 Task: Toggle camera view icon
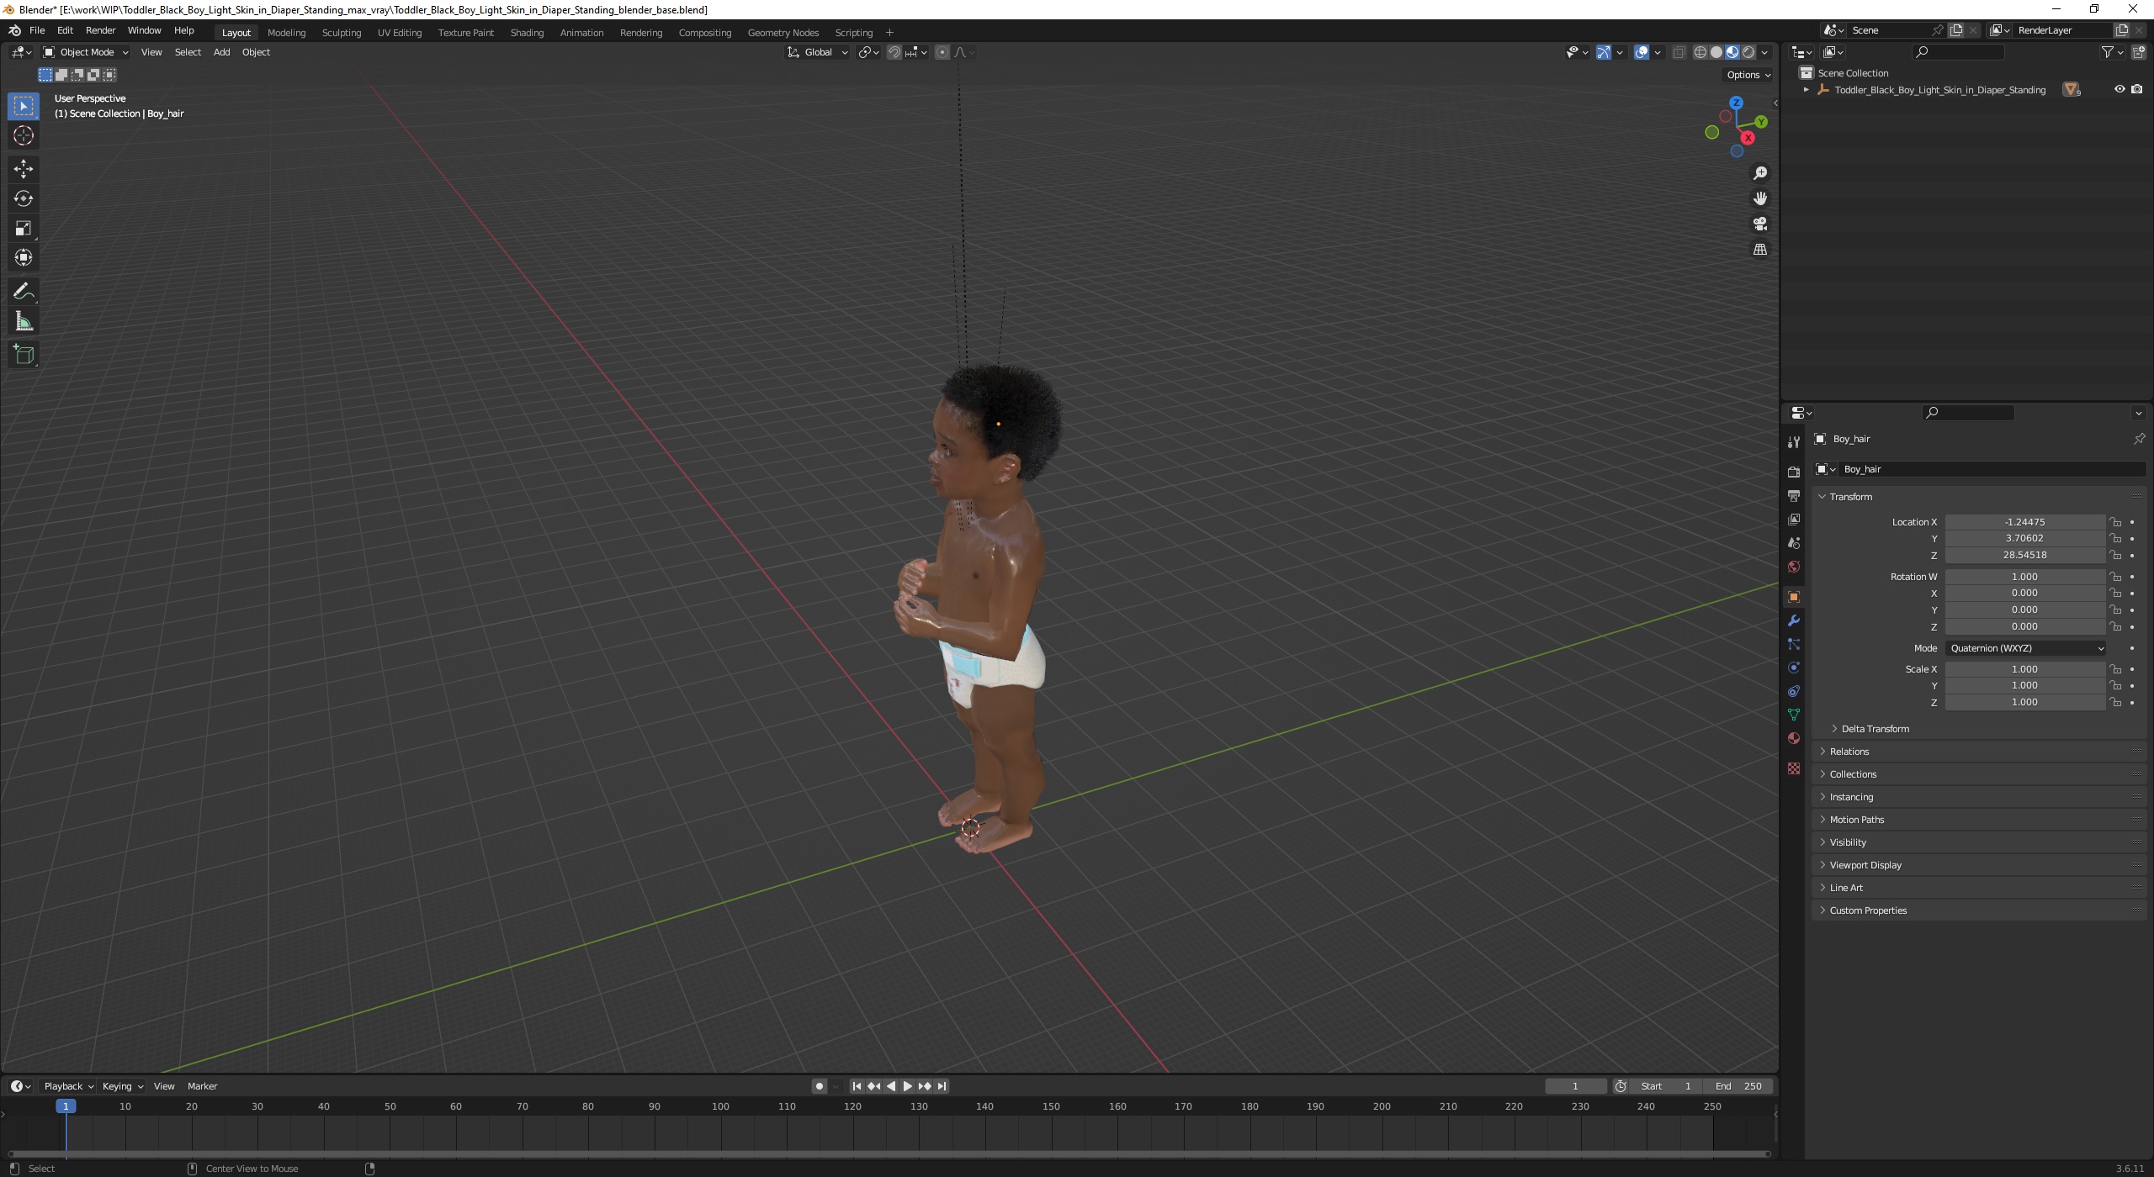[1759, 224]
